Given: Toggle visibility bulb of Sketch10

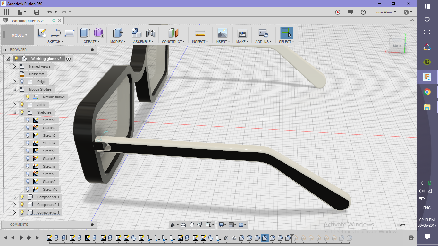Looking at the screenshot, I should [28, 189].
